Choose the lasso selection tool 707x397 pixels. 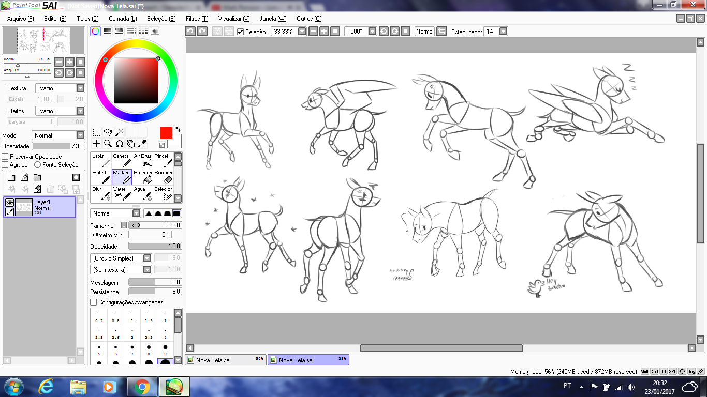click(108, 132)
